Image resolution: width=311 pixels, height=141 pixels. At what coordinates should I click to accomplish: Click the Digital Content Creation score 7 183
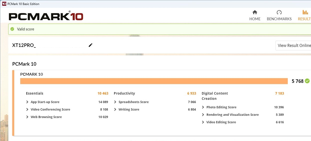(280, 93)
